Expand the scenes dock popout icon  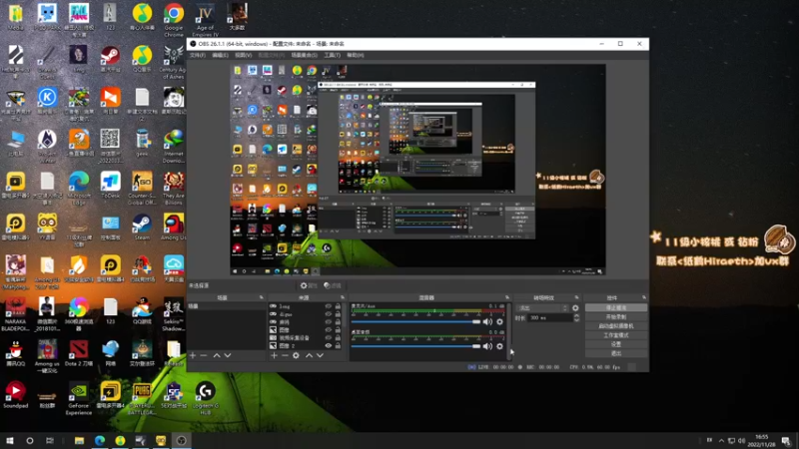click(262, 297)
